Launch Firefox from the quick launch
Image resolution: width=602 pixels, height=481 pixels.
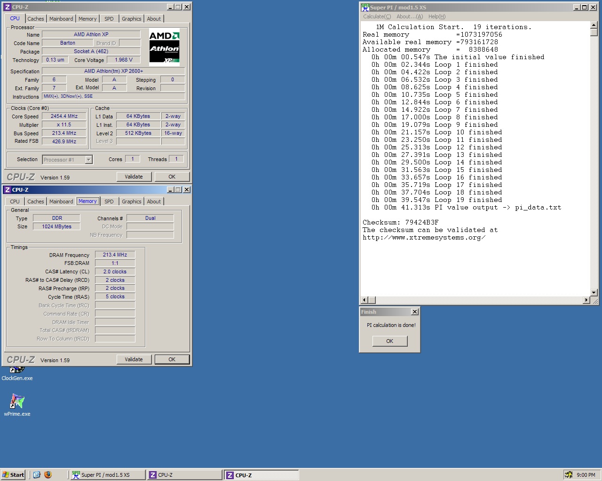pyautogui.click(x=48, y=475)
